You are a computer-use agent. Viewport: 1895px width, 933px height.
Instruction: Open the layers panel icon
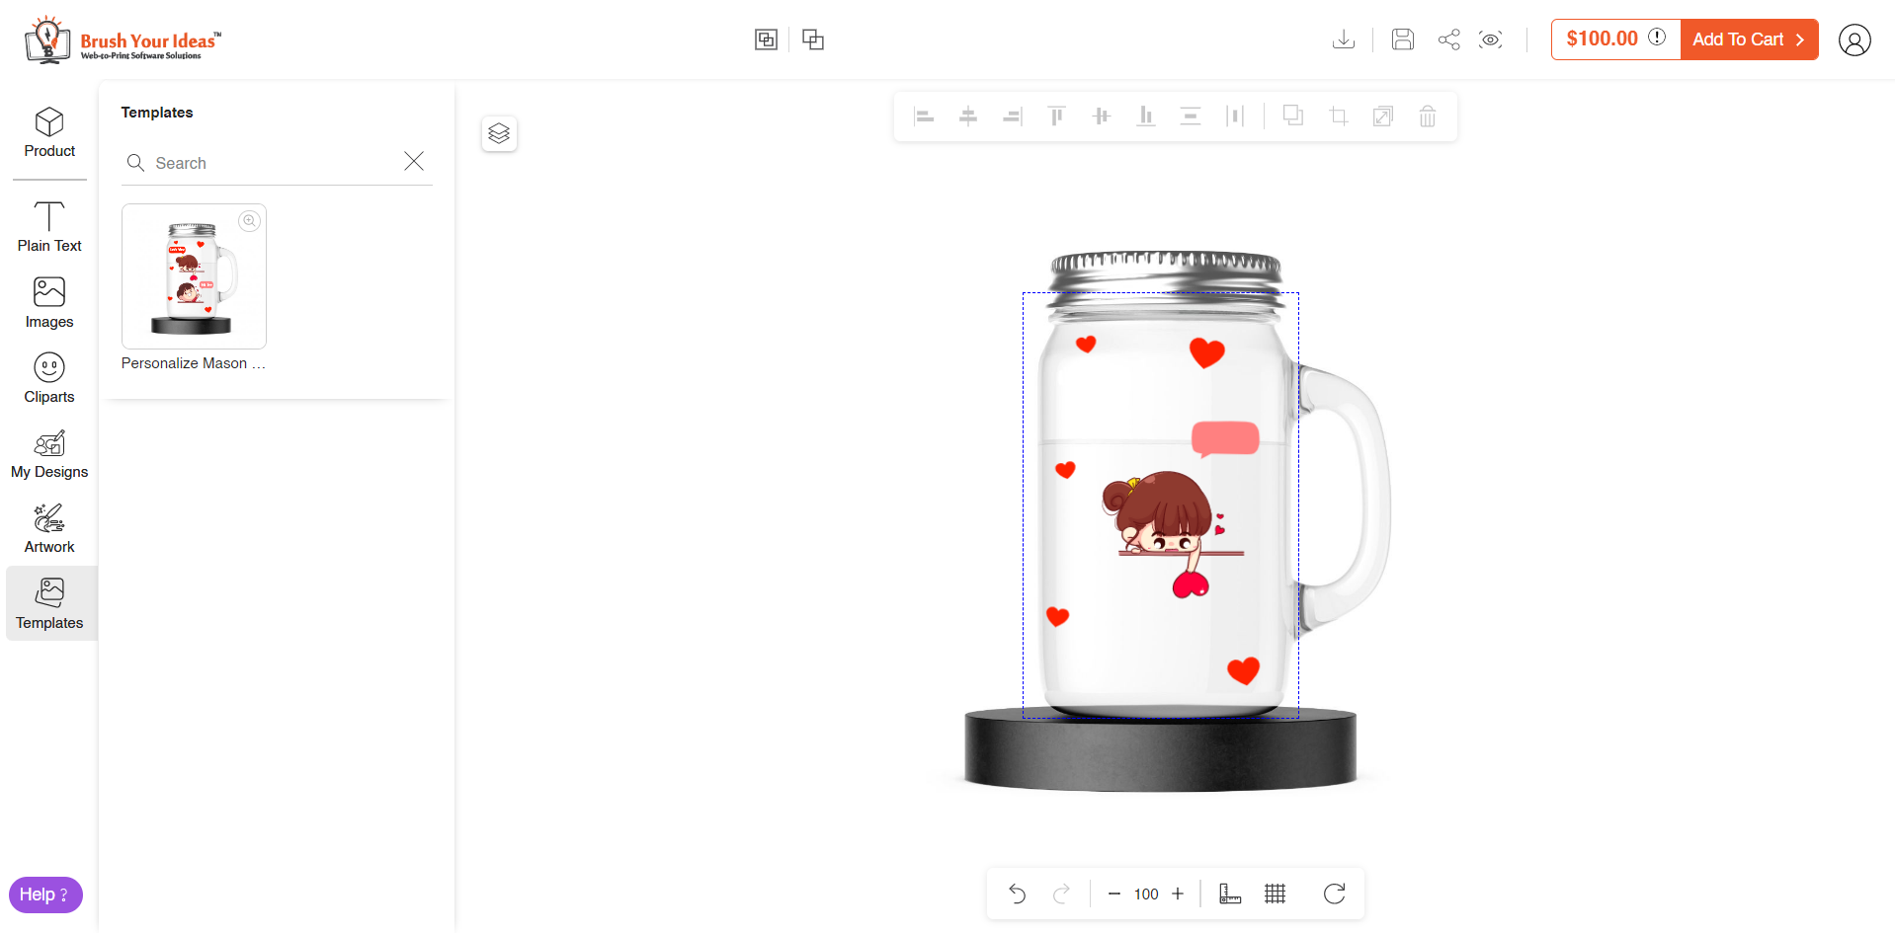click(499, 133)
